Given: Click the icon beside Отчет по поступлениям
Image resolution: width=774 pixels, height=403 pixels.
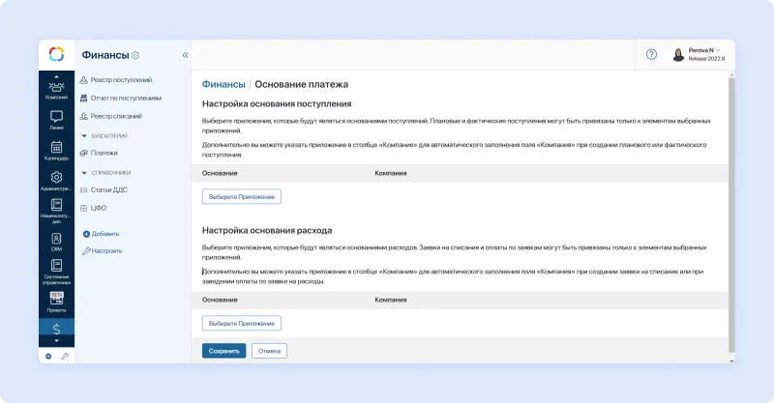Looking at the screenshot, I should coord(84,99).
